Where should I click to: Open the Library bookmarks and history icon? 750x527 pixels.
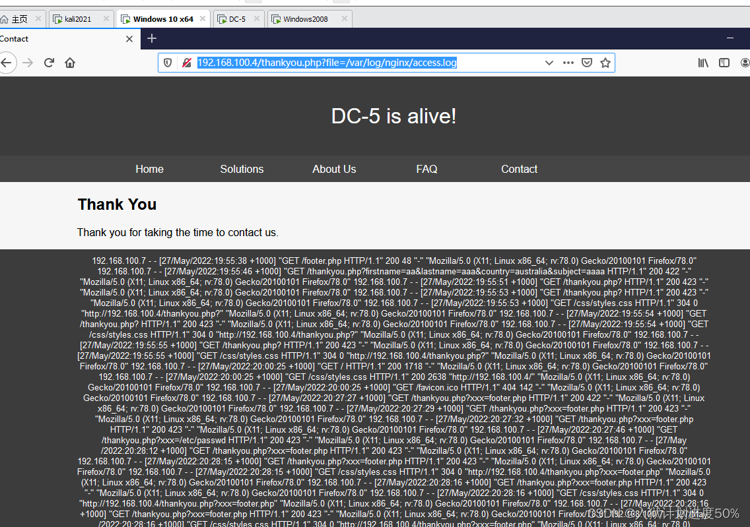tap(703, 63)
